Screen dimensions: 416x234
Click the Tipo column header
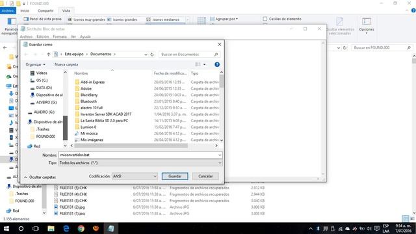point(194,73)
